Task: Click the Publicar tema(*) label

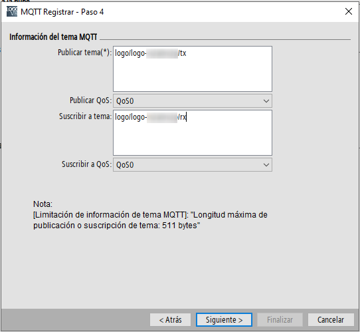Action: tap(84, 53)
